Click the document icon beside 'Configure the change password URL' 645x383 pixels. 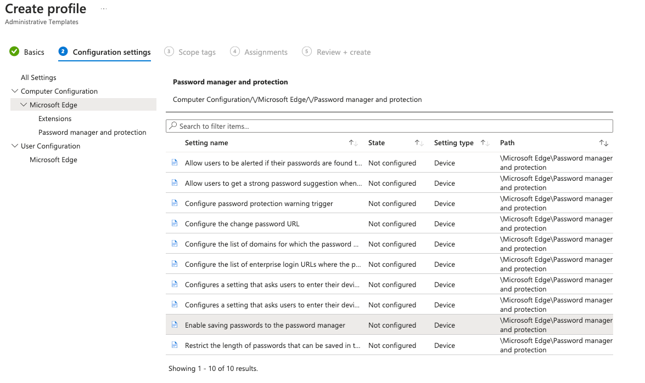[x=175, y=224]
